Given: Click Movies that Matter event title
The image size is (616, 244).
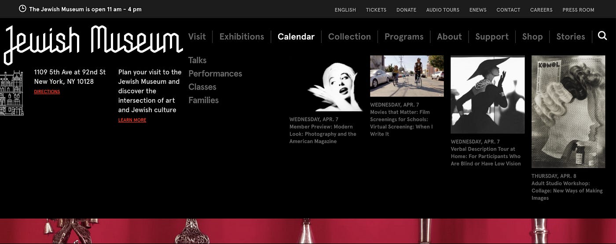Looking at the screenshot, I should pyautogui.click(x=401, y=123).
